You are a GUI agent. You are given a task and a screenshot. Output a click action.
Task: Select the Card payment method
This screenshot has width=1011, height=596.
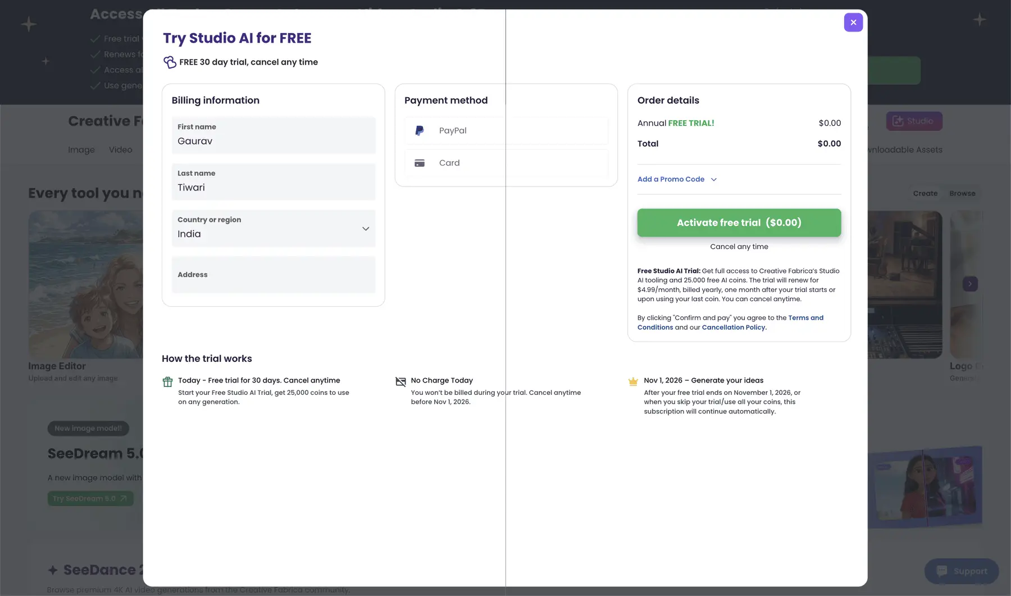coord(506,163)
